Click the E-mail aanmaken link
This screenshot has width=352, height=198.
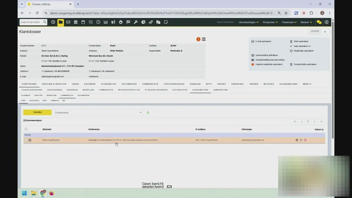pyautogui.click(x=263, y=41)
